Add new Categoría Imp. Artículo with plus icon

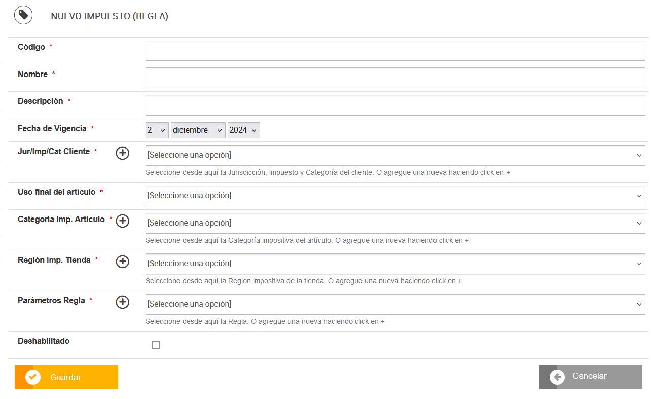(x=123, y=221)
